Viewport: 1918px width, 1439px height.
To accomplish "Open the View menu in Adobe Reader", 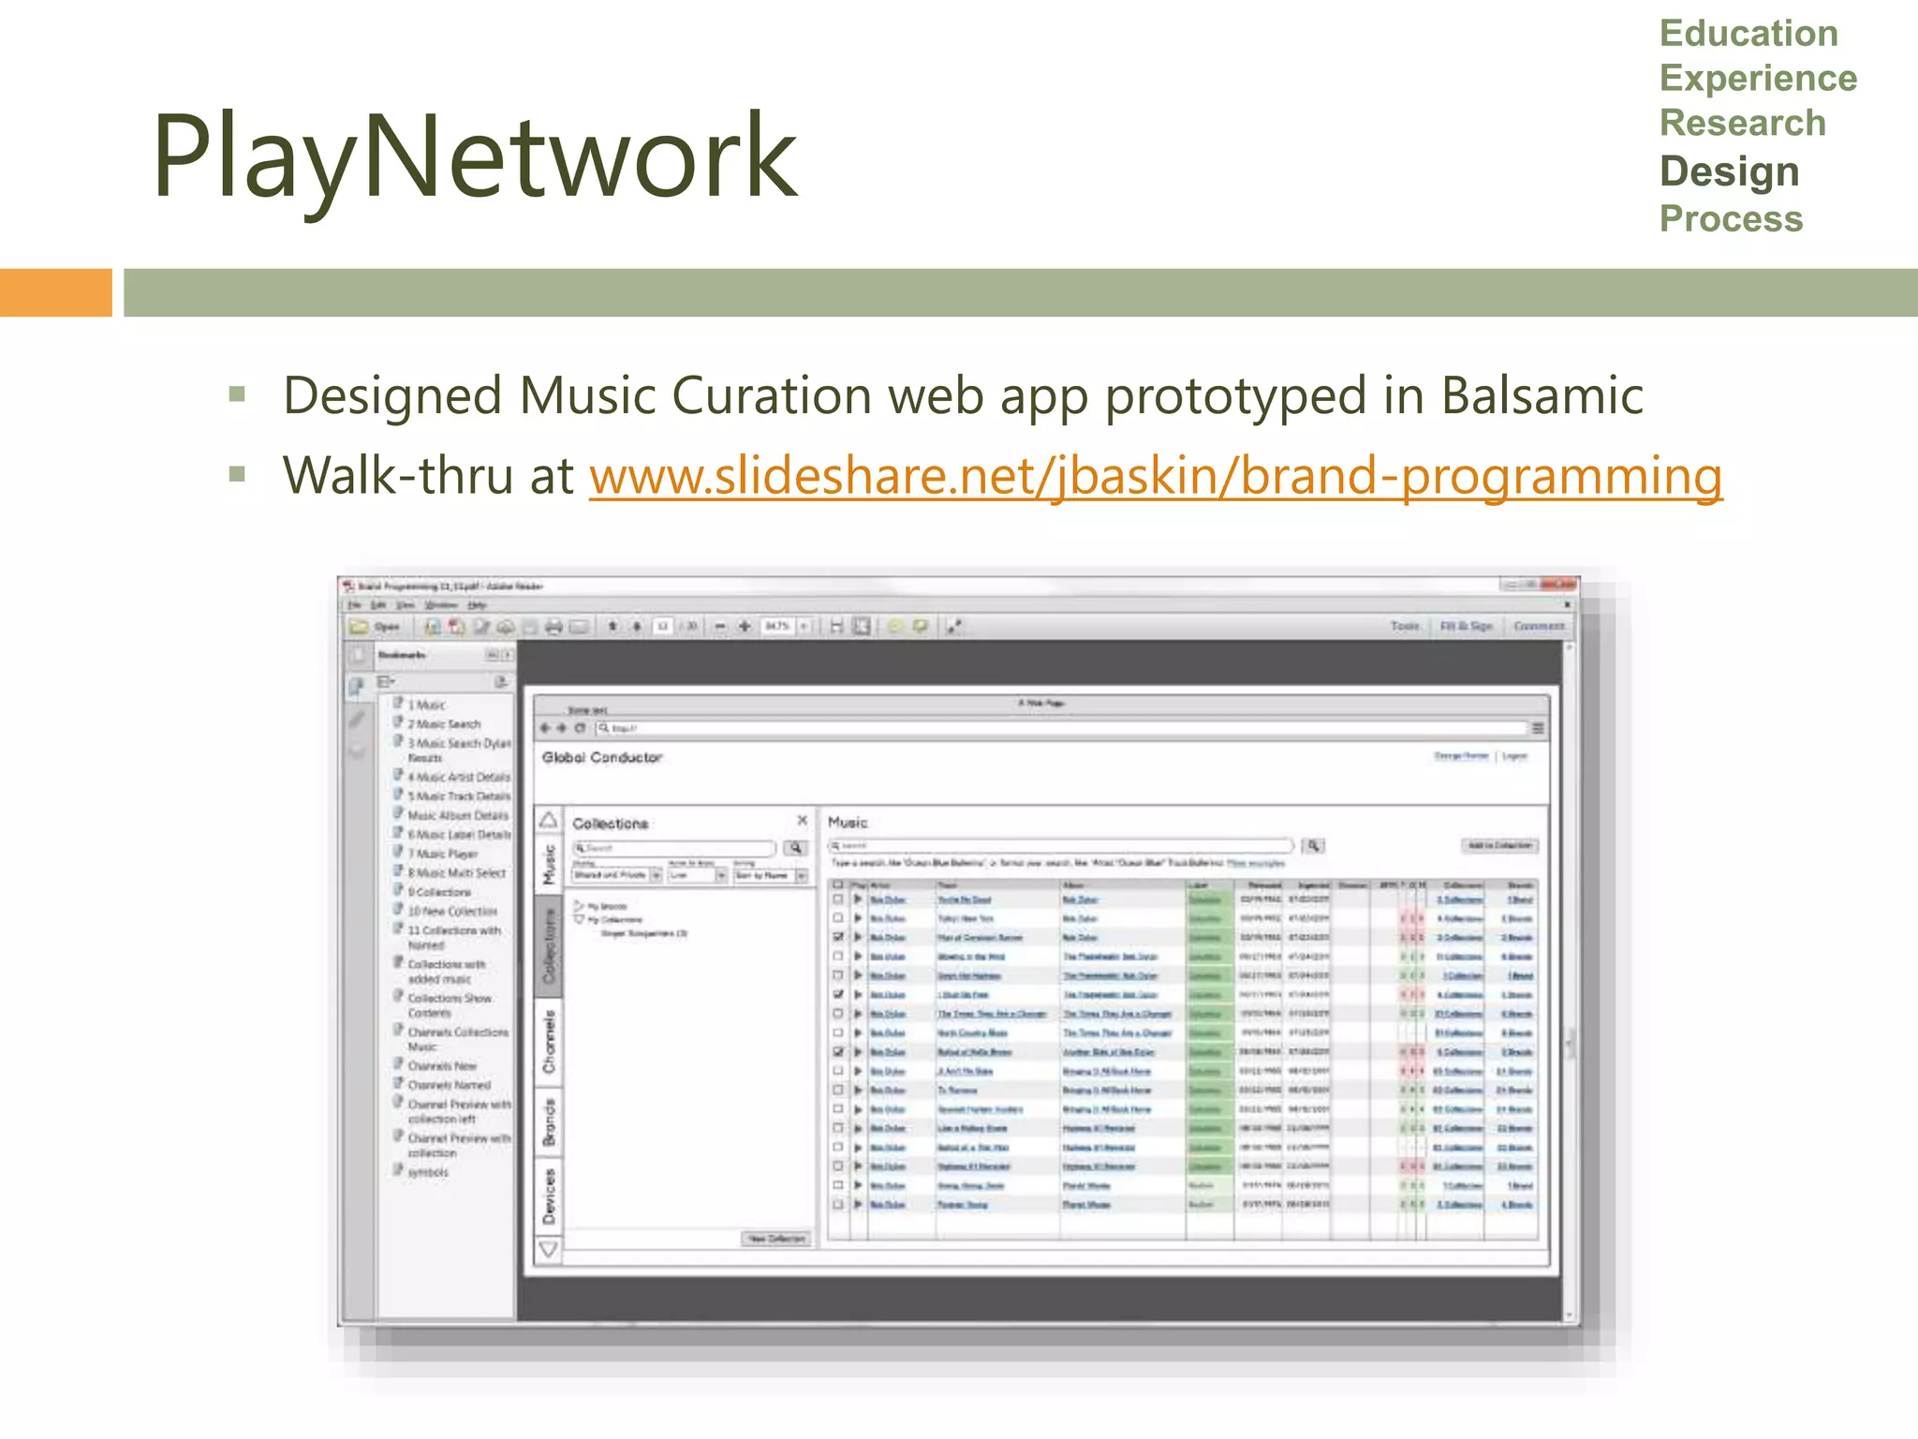I will (x=405, y=605).
